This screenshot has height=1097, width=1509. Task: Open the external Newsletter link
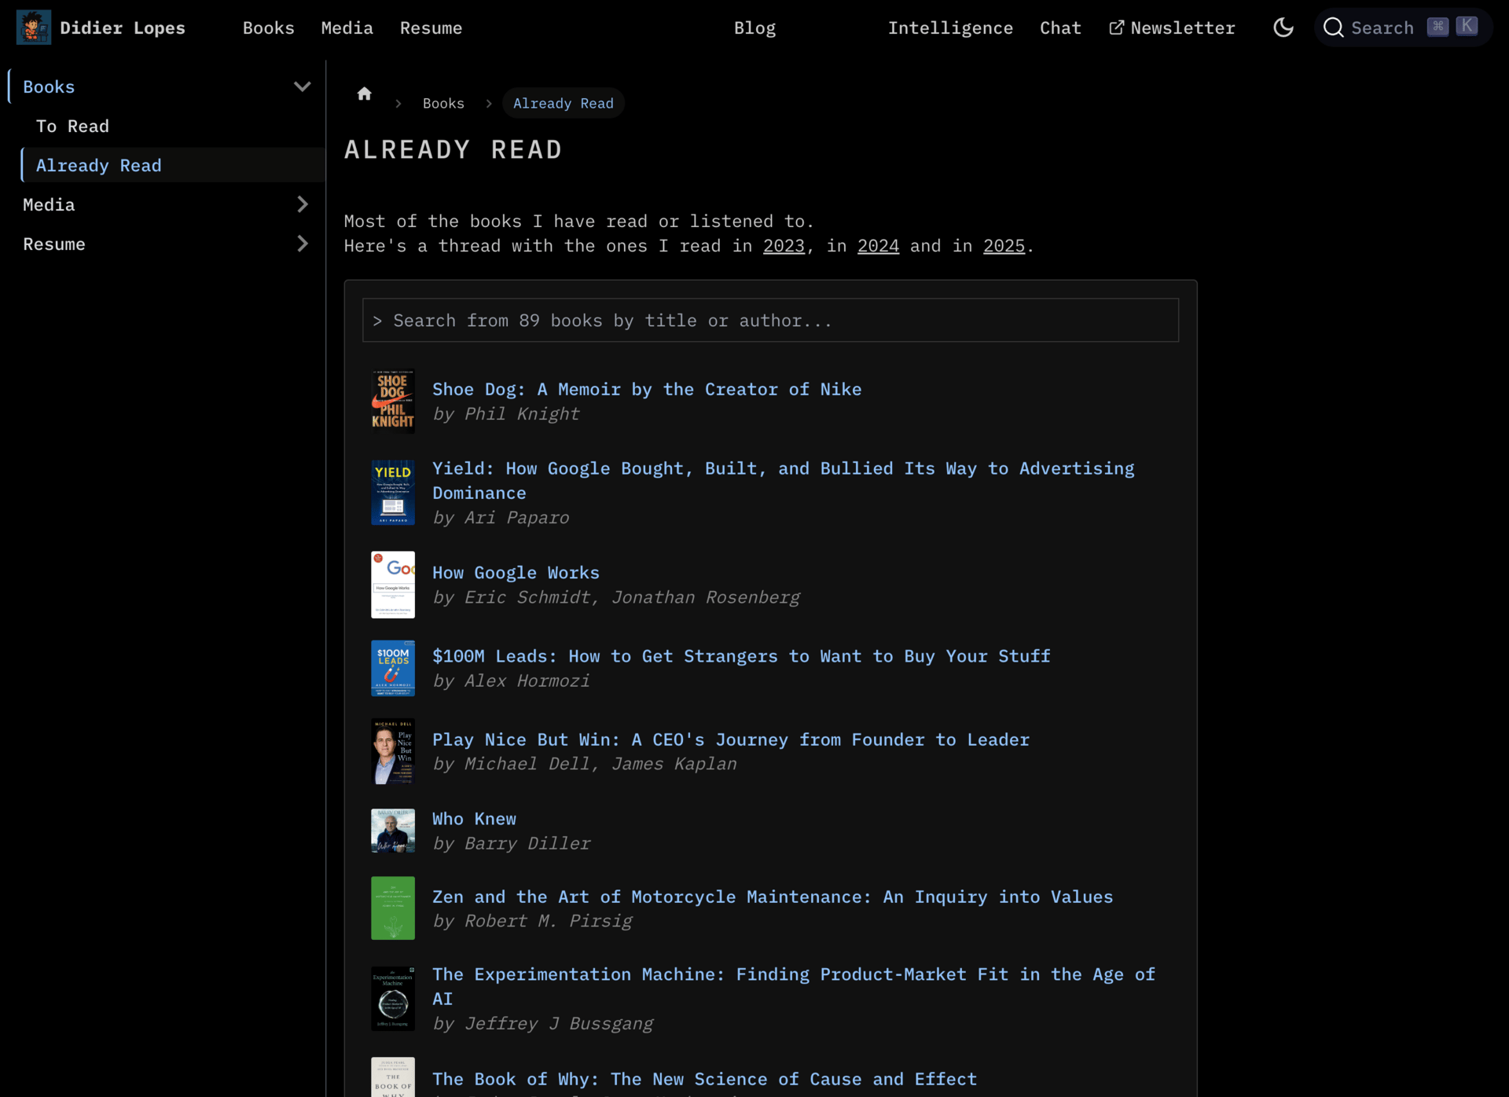1172,28
